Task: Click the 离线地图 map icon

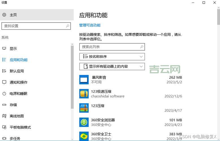Action: [4, 116]
